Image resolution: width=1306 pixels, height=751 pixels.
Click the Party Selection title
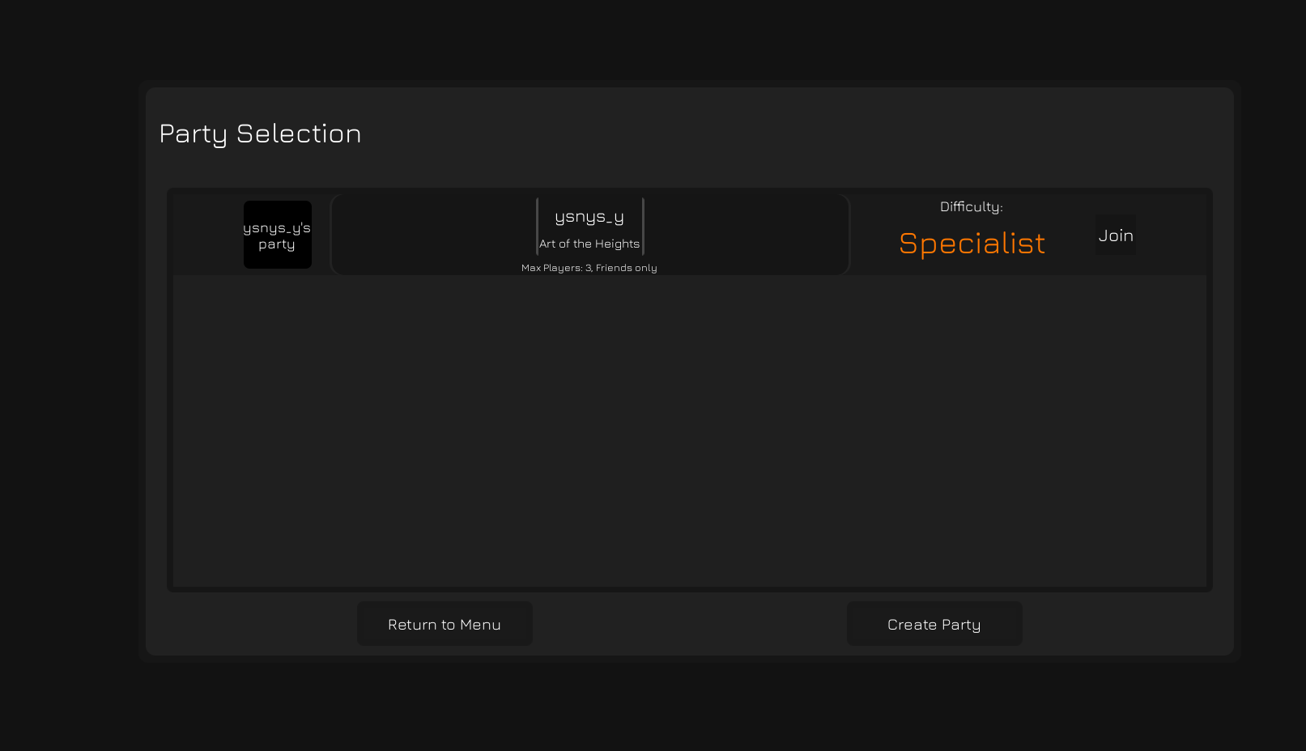[x=261, y=134]
